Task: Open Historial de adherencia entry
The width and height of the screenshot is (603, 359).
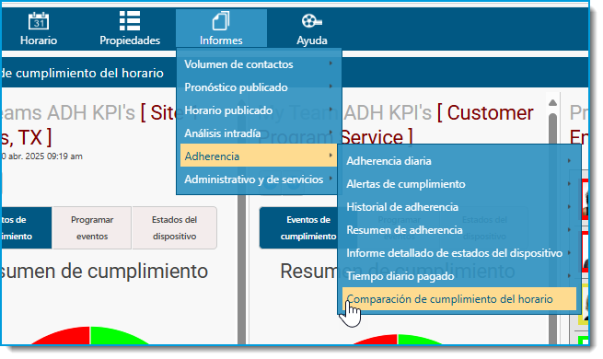Action: coord(459,207)
